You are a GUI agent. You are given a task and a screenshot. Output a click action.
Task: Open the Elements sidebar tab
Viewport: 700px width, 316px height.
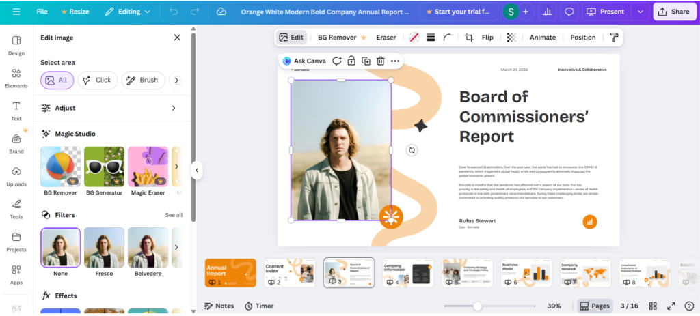(x=16, y=78)
